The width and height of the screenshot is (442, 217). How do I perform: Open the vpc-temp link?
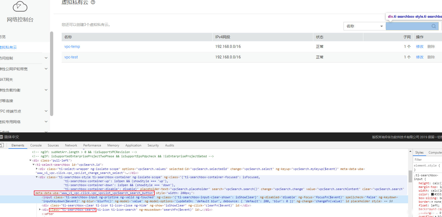click(x=72, y=47)
